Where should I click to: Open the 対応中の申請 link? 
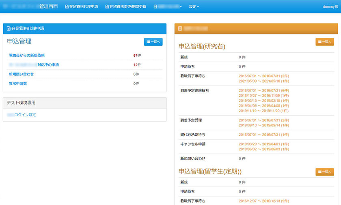pyautogui.click(x=50, y=65)
